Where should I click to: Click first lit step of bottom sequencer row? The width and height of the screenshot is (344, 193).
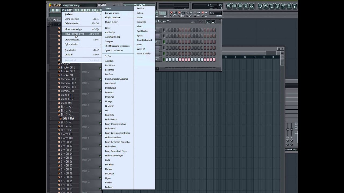[167, 60]
